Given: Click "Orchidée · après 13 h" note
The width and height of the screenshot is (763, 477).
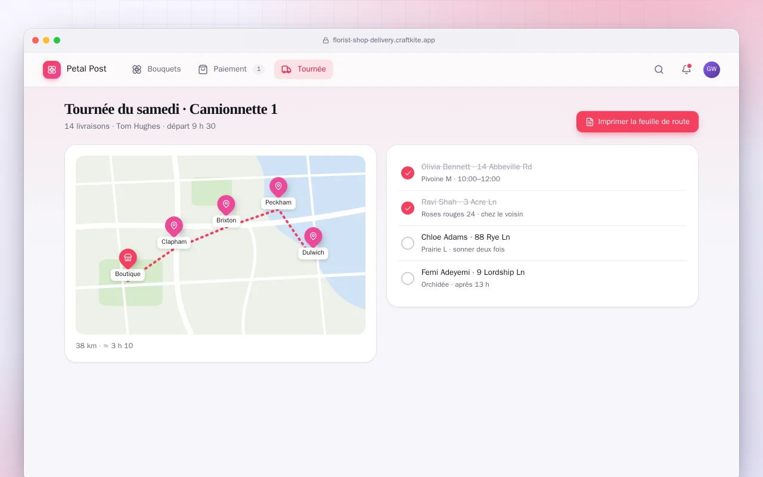Looking at the screenshot, I should coord(455,284).
